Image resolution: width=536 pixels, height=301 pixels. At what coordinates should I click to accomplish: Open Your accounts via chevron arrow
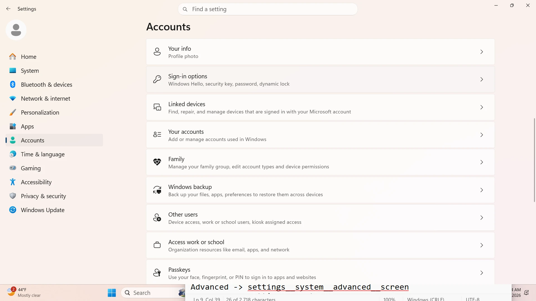coord(482,135)
